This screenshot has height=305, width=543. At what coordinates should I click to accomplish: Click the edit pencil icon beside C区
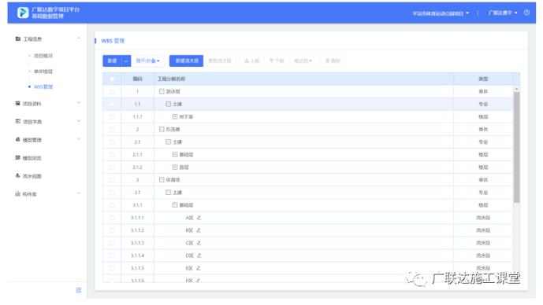click(x=199, y=243)
